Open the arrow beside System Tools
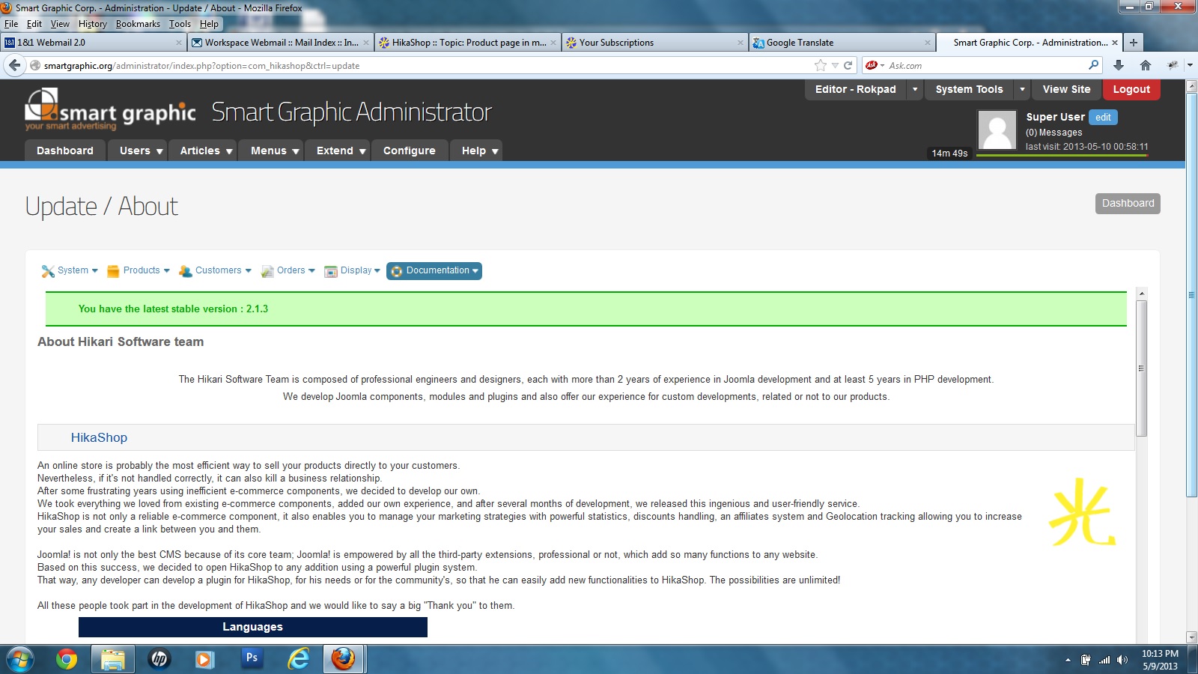This screenshot has width=1198, height=674. (1023, 89)
